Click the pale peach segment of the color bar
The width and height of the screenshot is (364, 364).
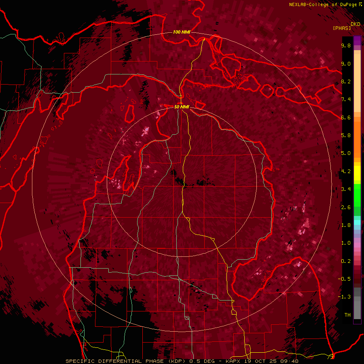pyautogui.click(x=357, y=83)
